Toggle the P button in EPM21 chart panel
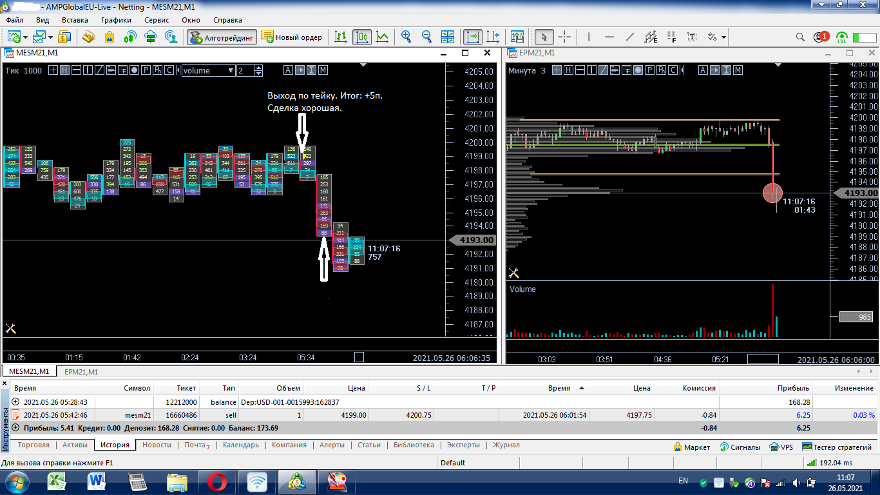The height and width of the screenshot is (495, 880). coord(649,70)
